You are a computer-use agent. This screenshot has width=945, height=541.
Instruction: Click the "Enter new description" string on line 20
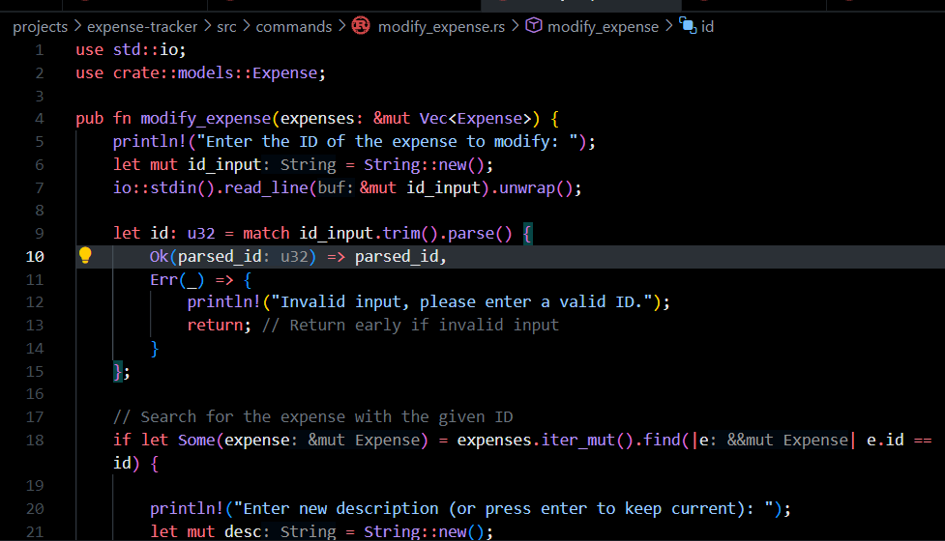click(505, 509)
